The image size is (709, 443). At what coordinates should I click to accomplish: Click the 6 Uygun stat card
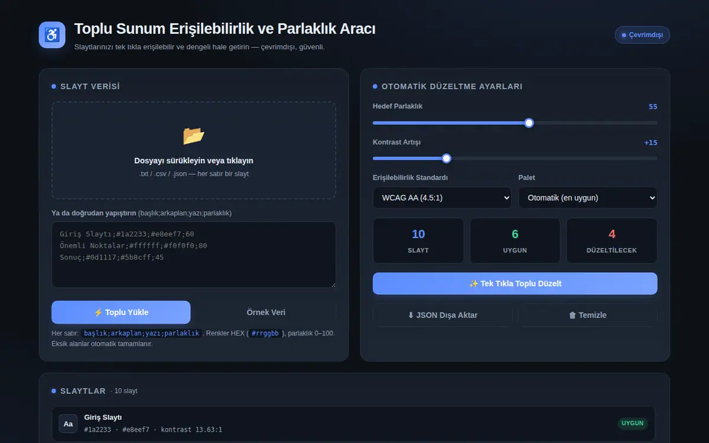[x=515, y=240]
